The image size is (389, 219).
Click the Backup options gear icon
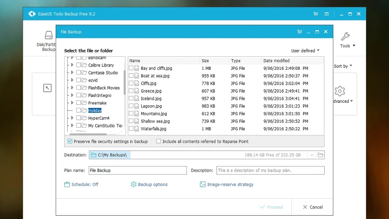pos(134,184)
